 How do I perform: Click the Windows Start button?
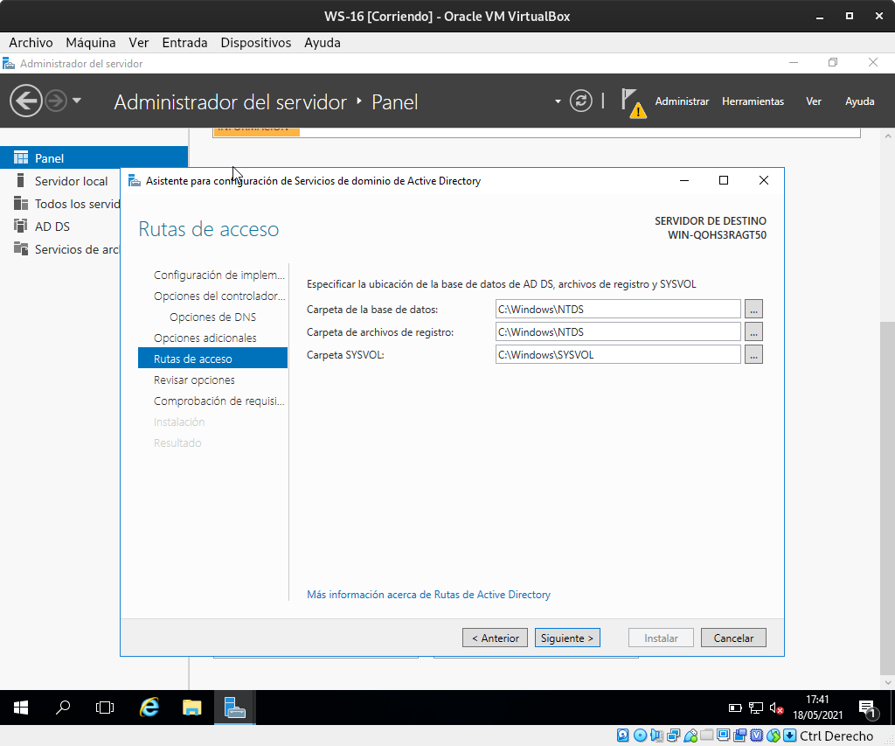pyautogui.click(x=21, y=708)
